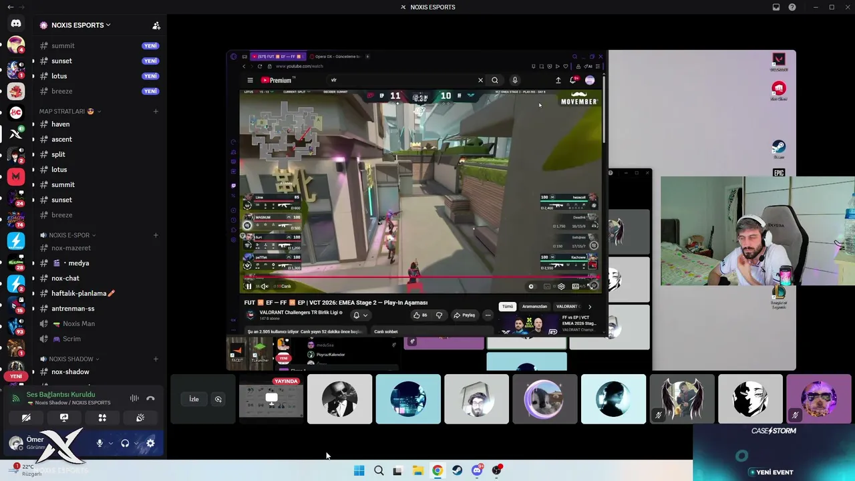Open user settings gear icon
Viewport: 855px width, 481px height.
coord(150,443)
